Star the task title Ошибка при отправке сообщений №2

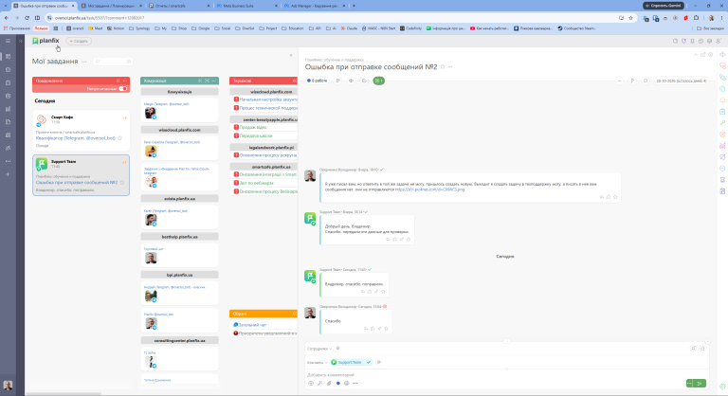tap(443, 67)
